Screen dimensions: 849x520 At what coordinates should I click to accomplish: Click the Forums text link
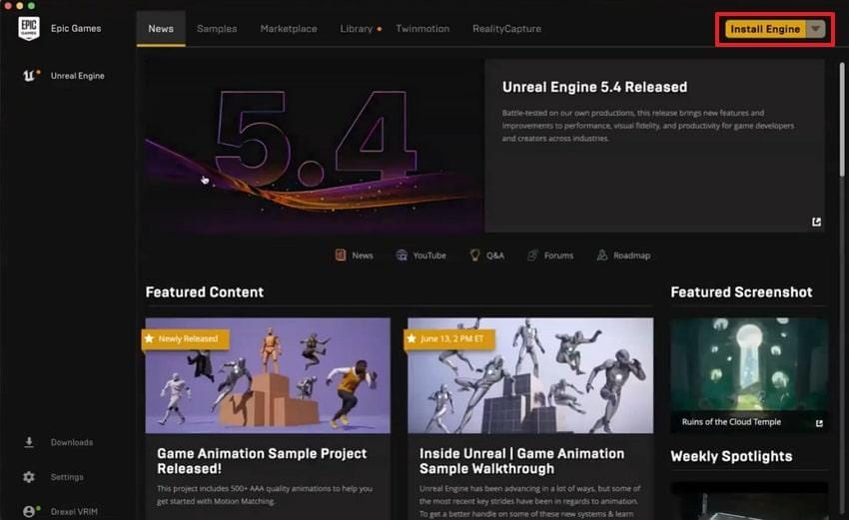[x=558, y=256]
